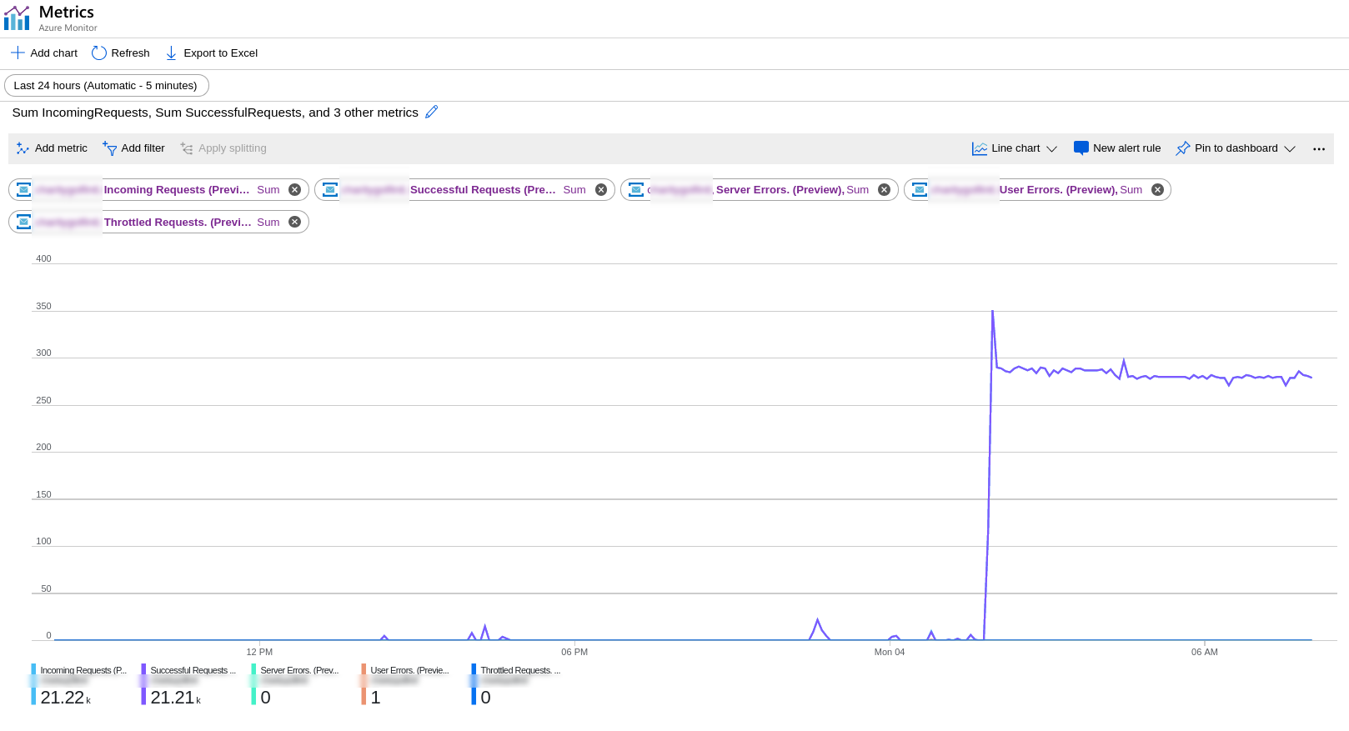Click the Add metric sparkle icon
The width and height of the screenshot is (1349, 731).
click(23, 148)
